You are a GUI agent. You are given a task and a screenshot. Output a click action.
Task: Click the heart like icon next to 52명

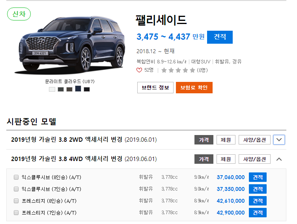tap(139, 70)
